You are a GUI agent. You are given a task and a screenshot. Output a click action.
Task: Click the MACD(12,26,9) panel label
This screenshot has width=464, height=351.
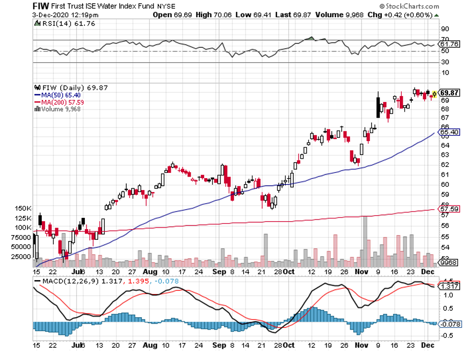tap(70, 281)
